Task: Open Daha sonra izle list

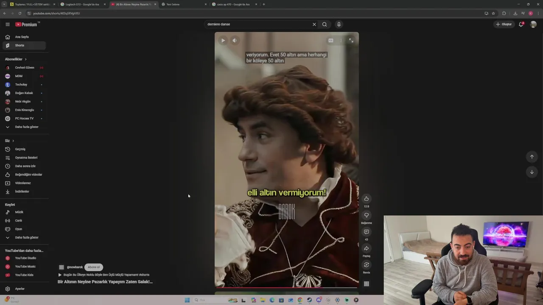Action: (x=24, y=166)
